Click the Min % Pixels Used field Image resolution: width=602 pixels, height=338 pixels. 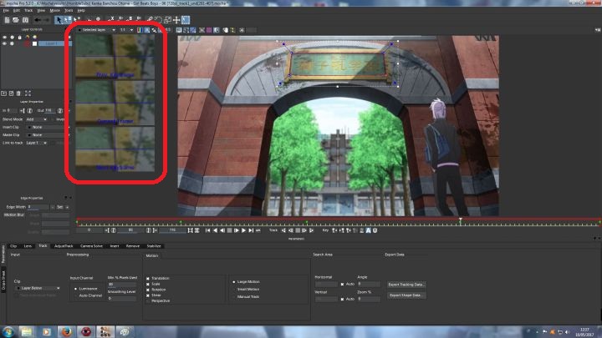(x=122, y=285)
